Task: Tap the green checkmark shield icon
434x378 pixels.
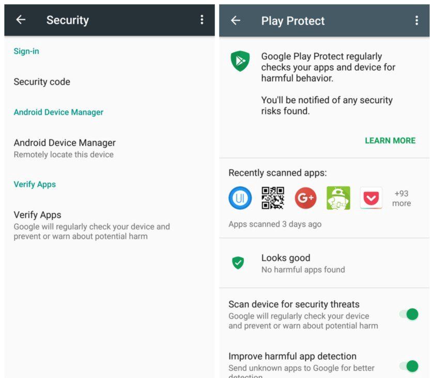Action: (x=238, y=263)
